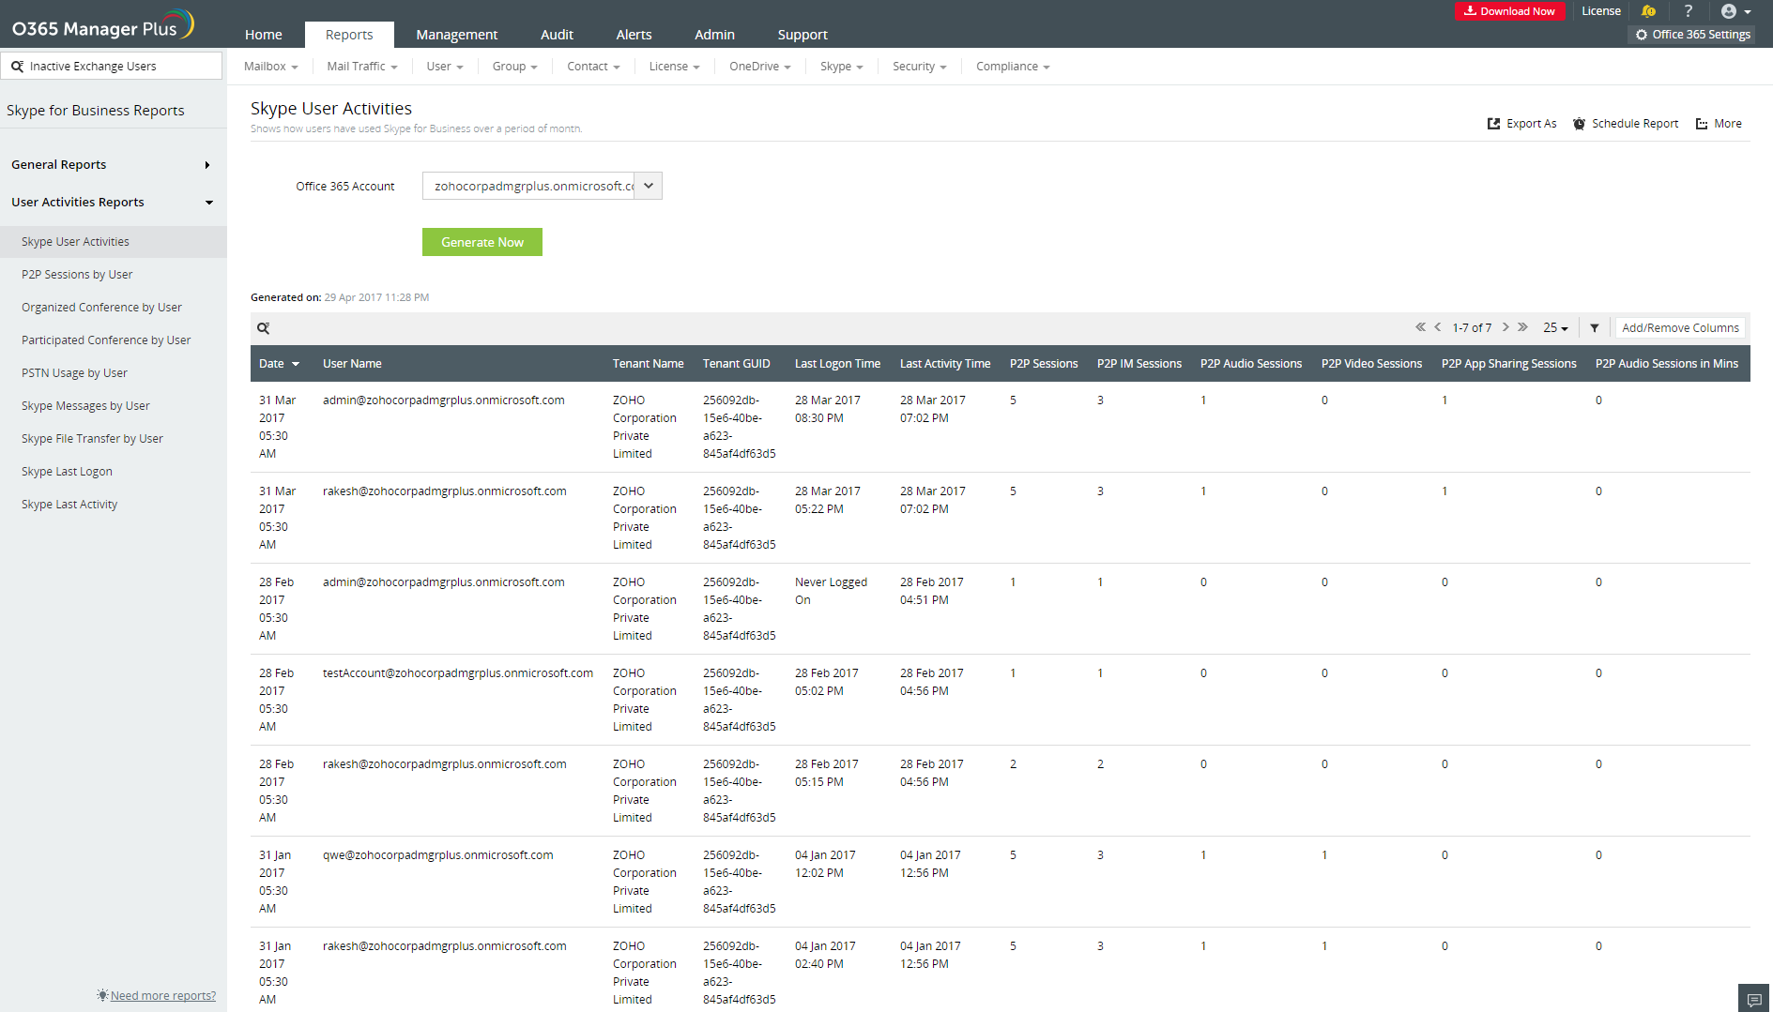Change rows per page from 25
Viewport: 1773px width, 1012px height.
(1555, 328)
